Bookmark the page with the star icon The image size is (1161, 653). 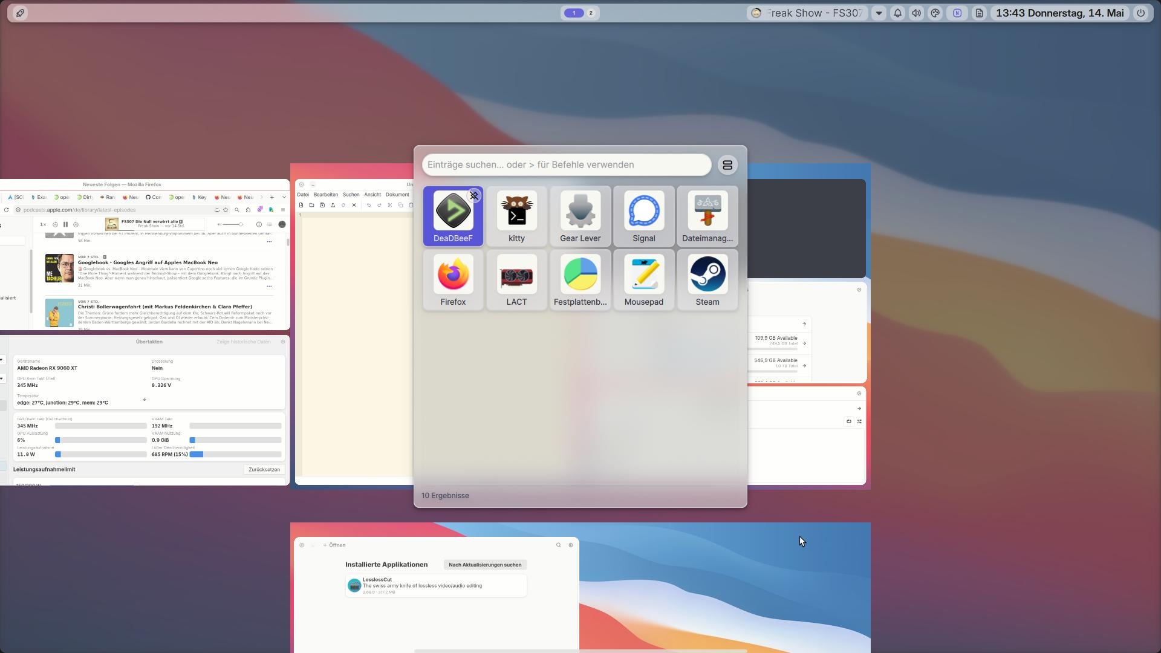tap(226, 210)
